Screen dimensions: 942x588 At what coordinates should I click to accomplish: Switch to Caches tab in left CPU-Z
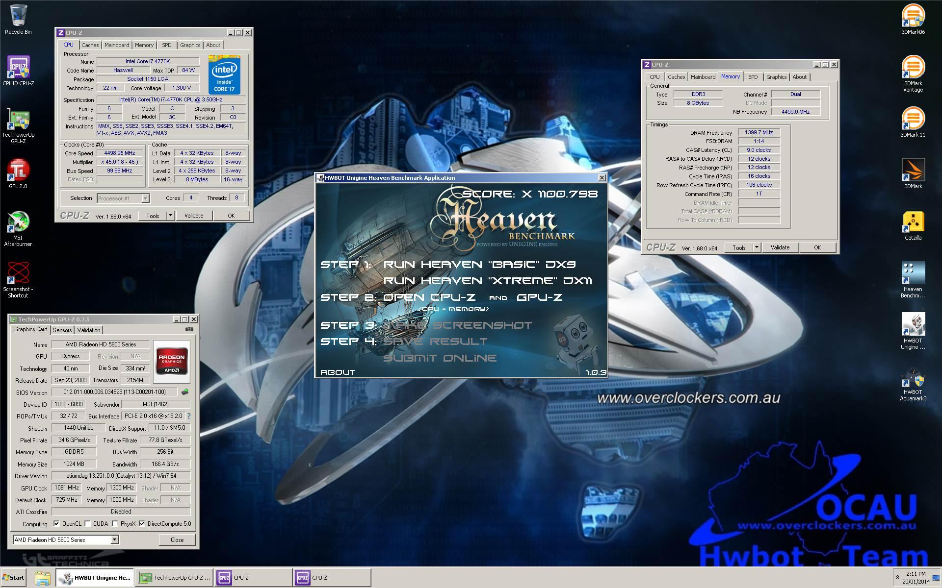[x=90, y=45]
